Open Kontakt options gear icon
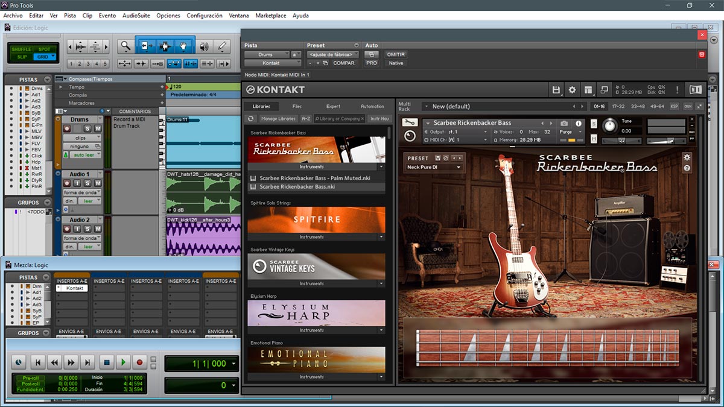The width and height of the screenshot is (724, 407). (x=572, y=89)
